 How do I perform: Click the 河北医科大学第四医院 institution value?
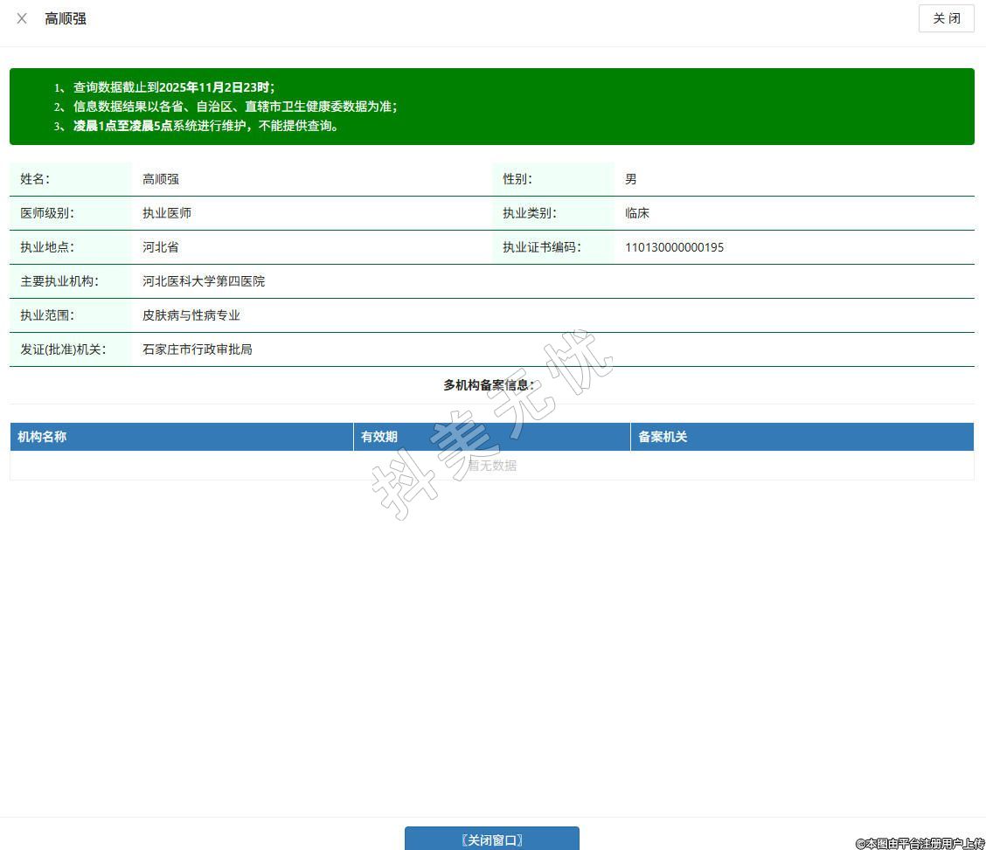(204, 281)
